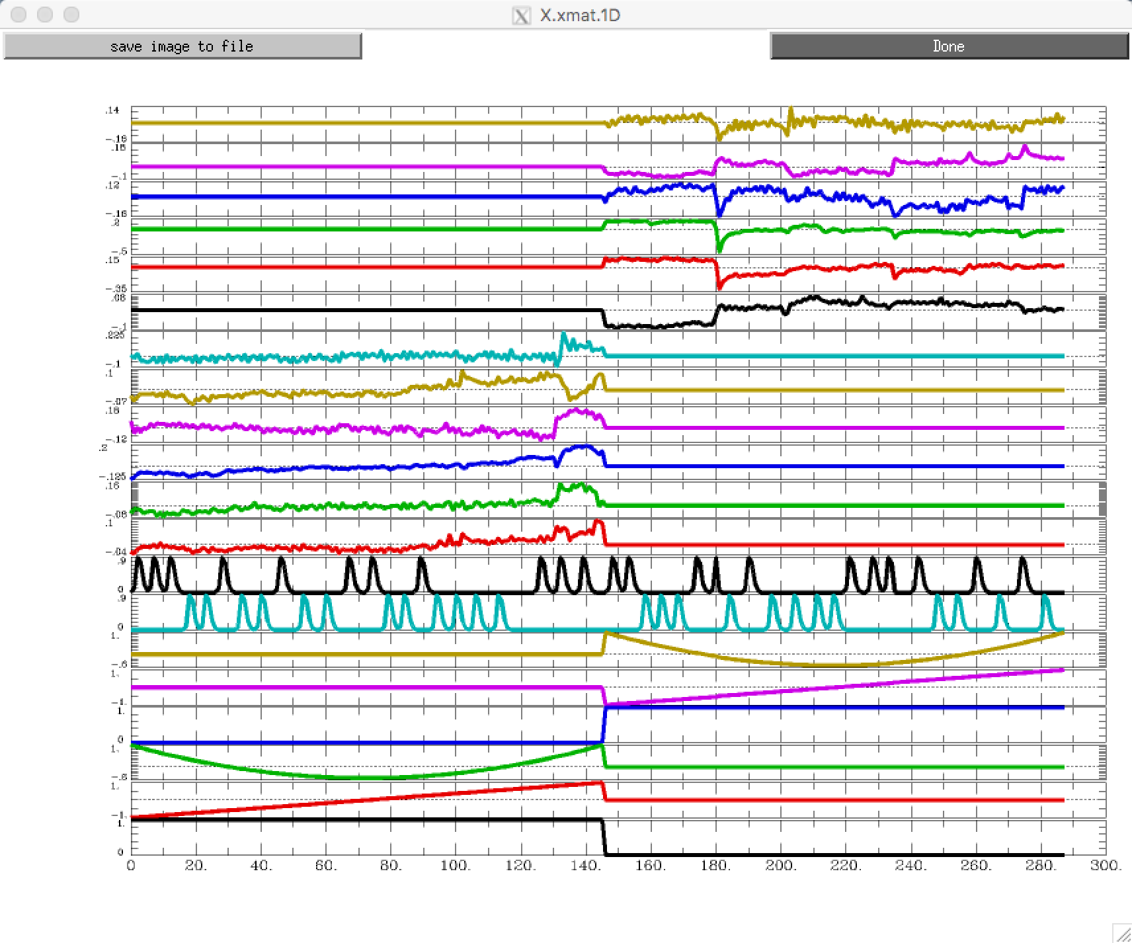
Task: Click the x-axis label 220.
Action: (x=846, y=865)
